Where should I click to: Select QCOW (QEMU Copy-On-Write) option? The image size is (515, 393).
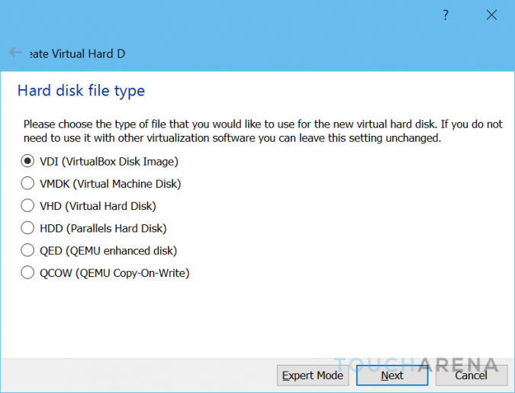105,273
